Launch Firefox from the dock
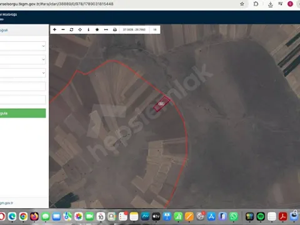300x225 pixels. 34,217
